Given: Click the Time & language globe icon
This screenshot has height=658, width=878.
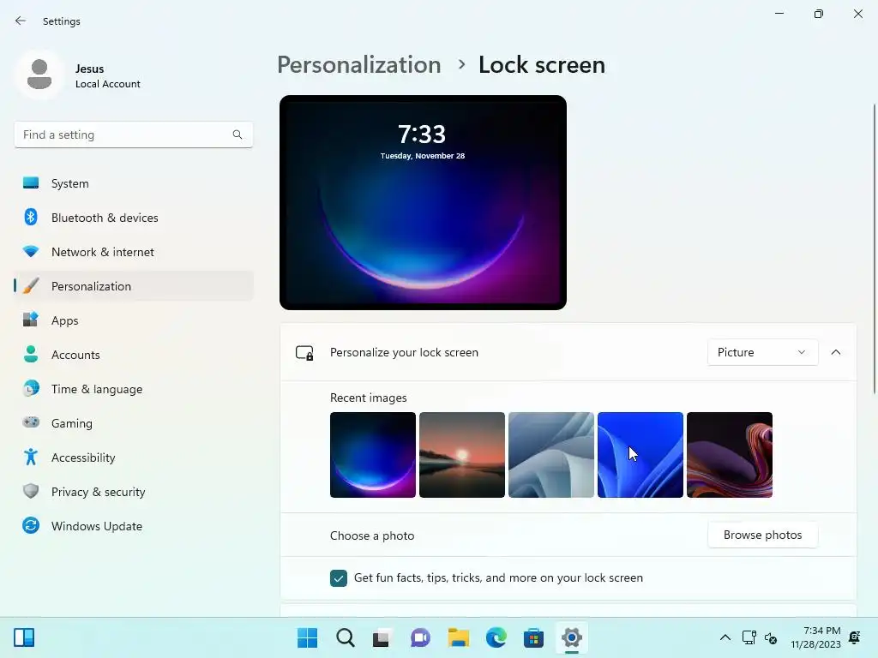Looking at the screenshot, I should (31, 388).
